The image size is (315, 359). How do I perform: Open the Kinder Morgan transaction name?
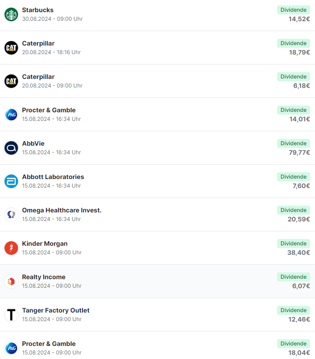tap(45, 244)
